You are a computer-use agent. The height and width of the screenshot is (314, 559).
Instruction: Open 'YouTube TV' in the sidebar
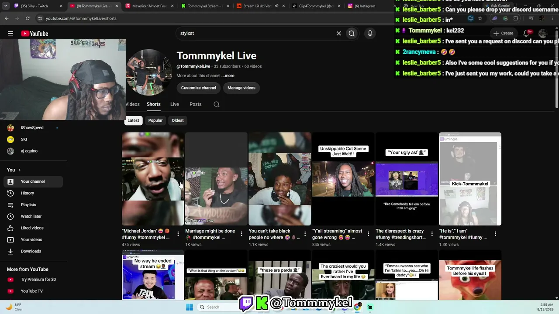(33, 291)
